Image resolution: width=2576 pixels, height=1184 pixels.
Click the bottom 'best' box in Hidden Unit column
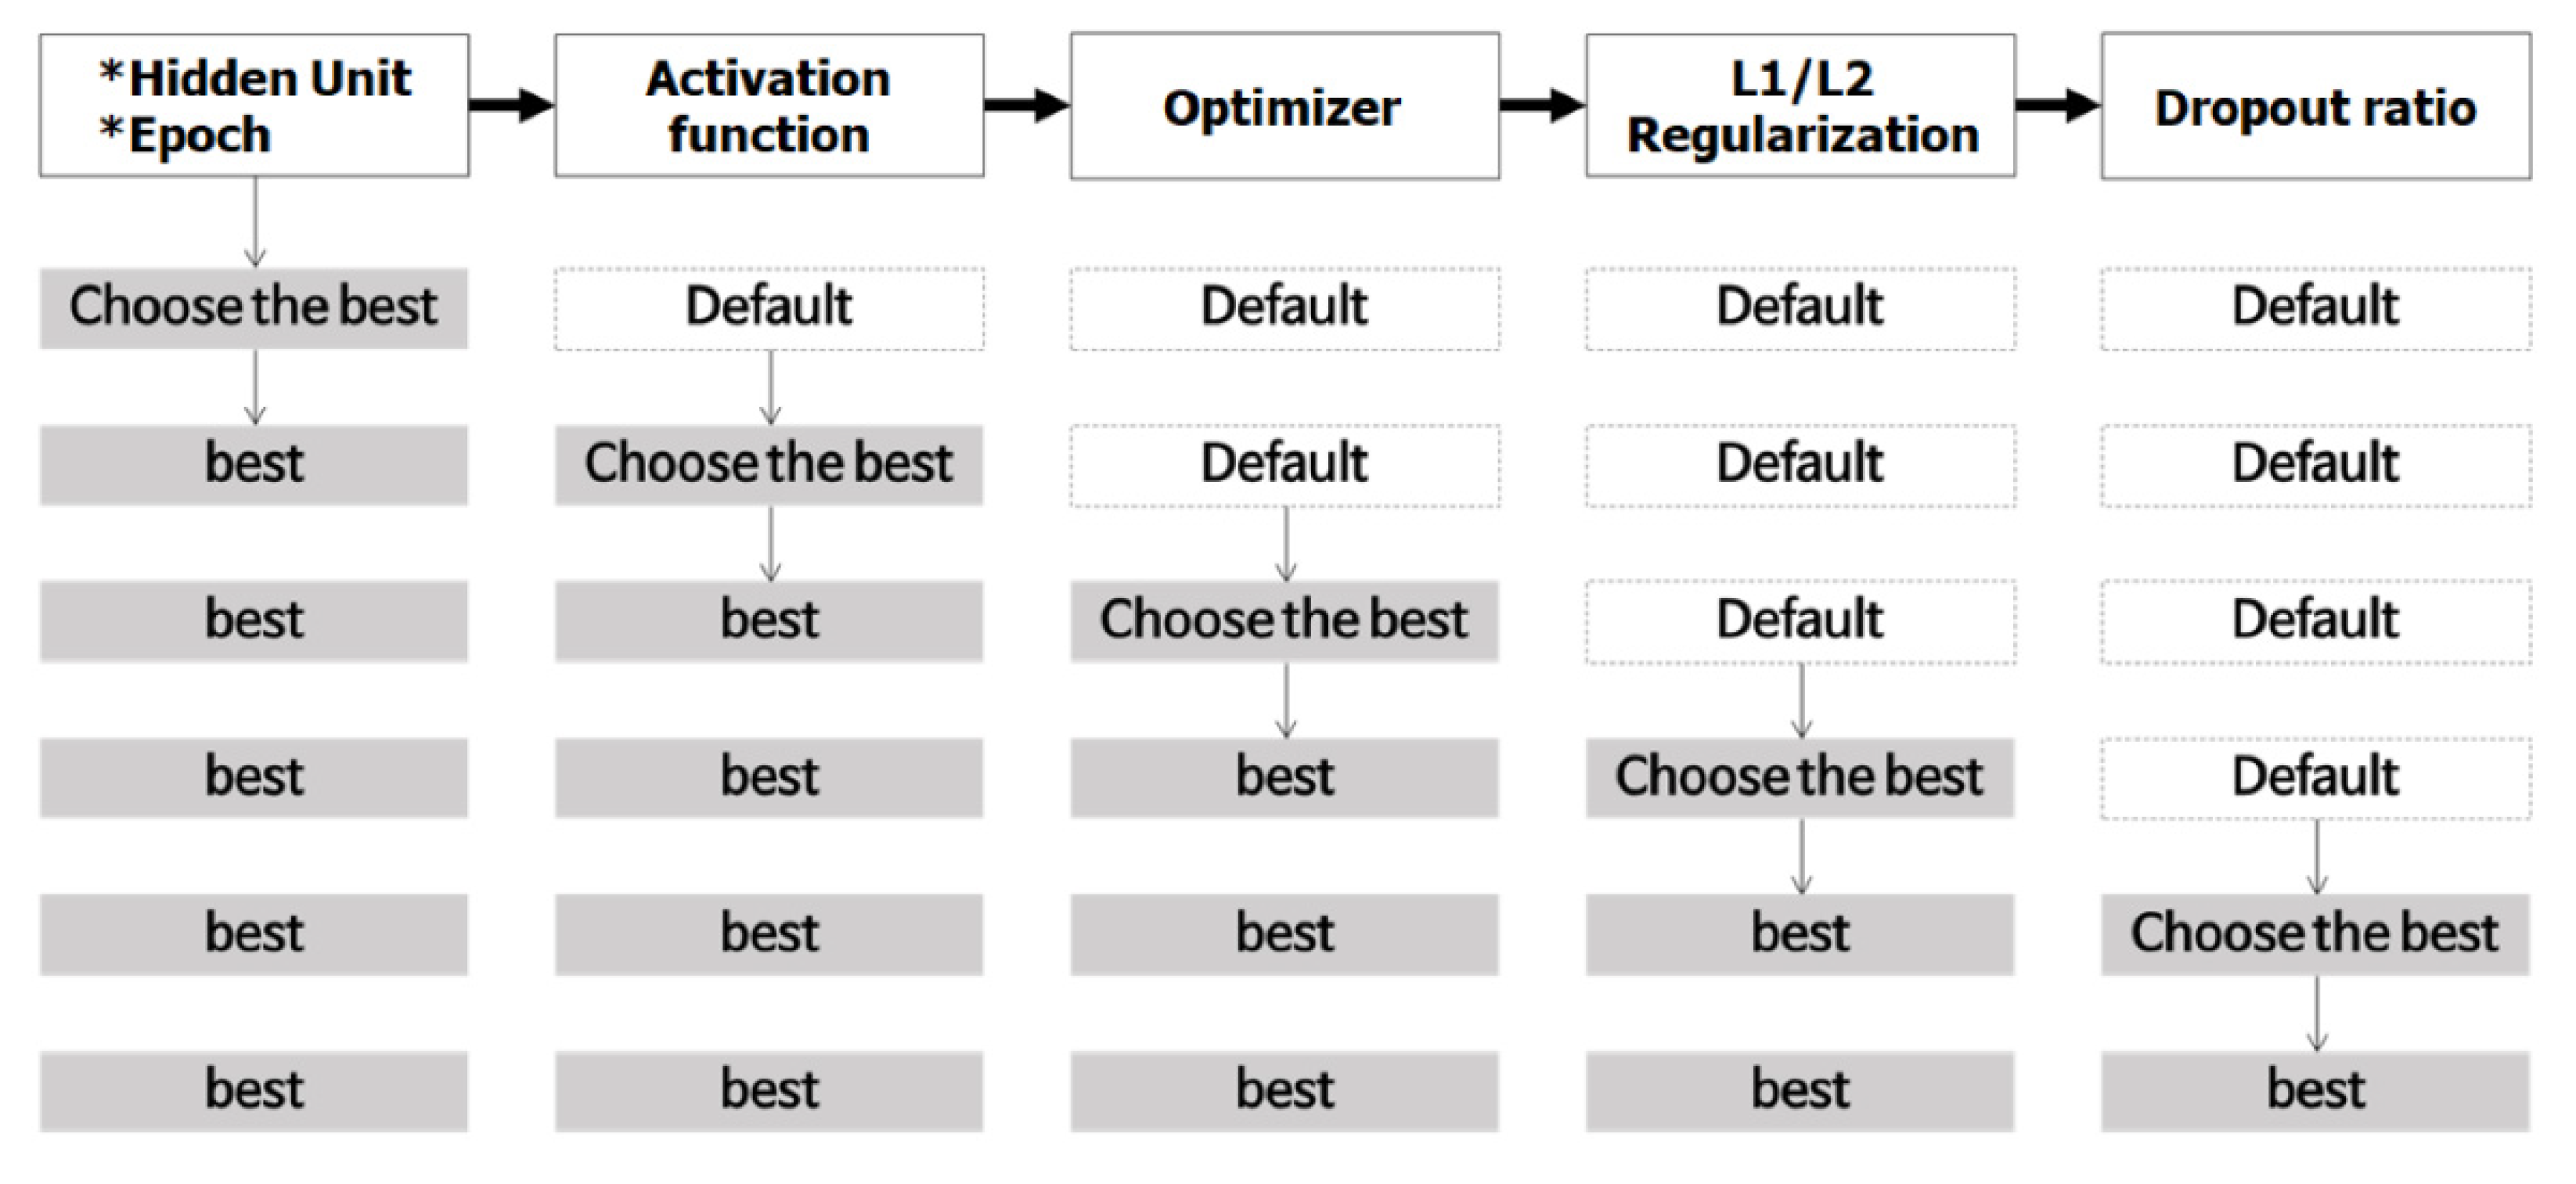254,1090
